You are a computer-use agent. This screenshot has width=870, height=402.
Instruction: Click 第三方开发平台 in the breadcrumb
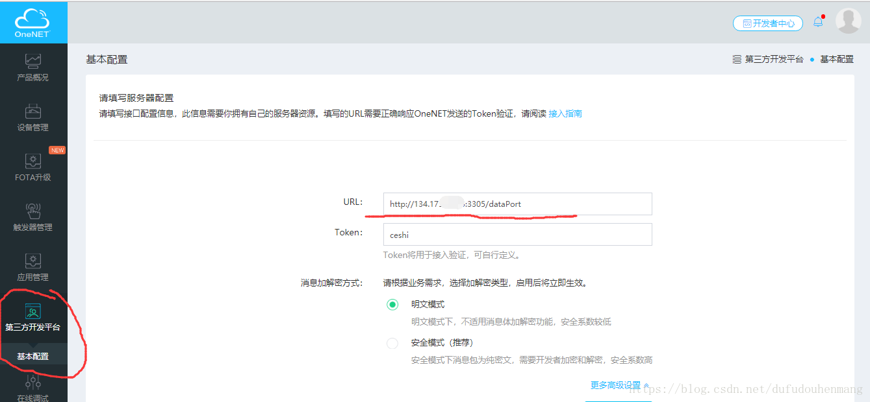[x=774, y=59]
